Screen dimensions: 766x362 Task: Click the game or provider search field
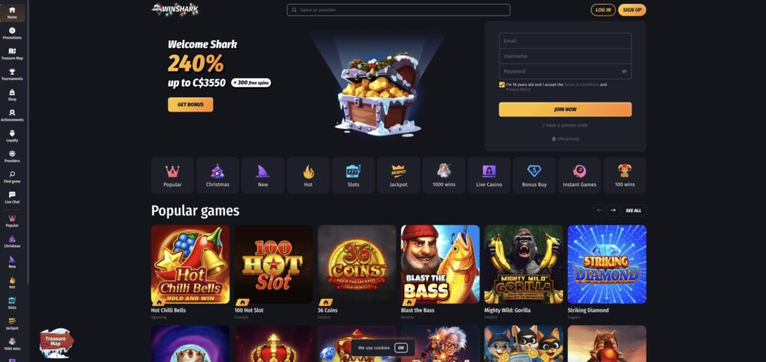coord(399,10)
